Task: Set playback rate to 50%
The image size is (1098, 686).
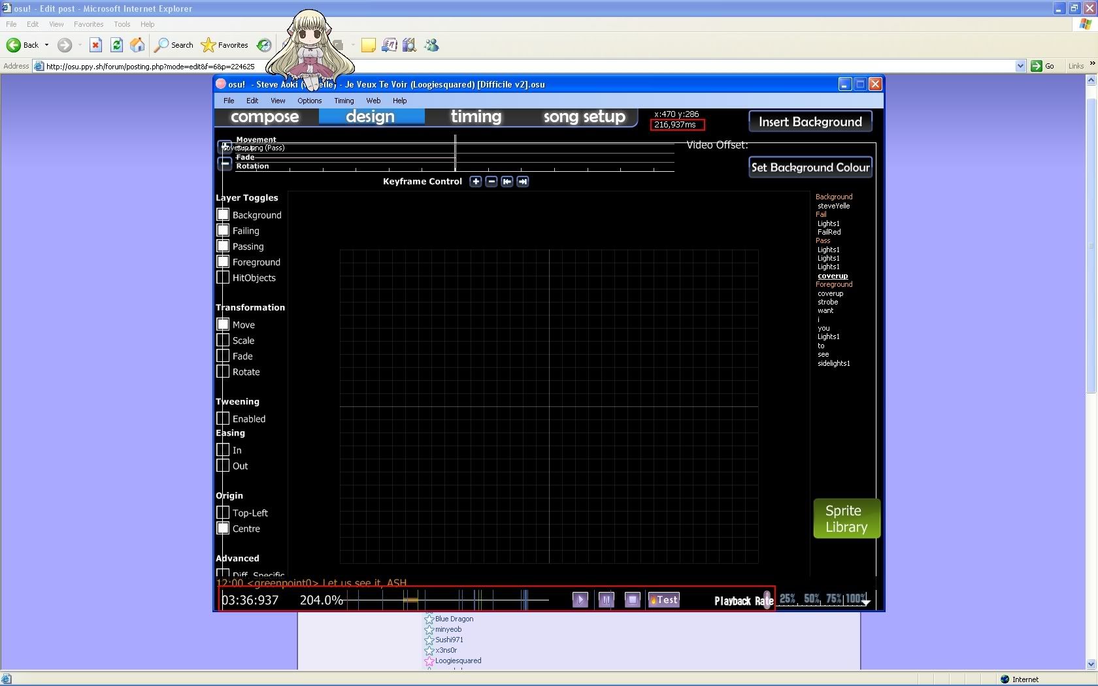Action: pos(812,598)
